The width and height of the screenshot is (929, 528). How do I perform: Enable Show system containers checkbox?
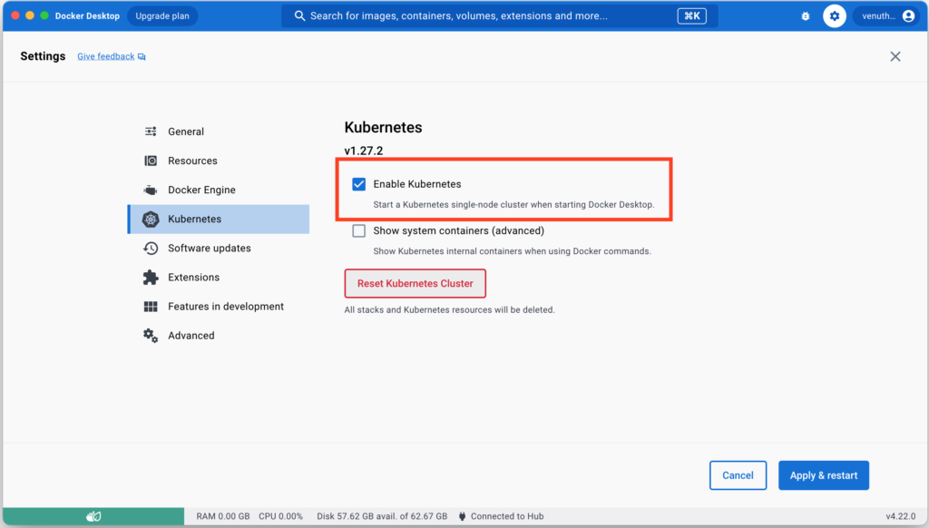[359, 231]
